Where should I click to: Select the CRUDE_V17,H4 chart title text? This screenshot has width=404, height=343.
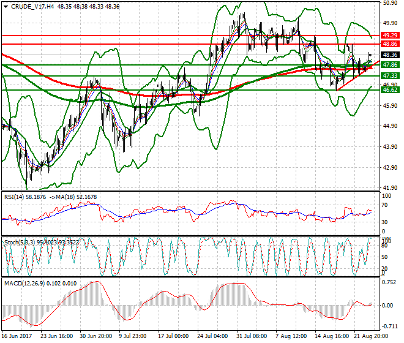(32, 7)
